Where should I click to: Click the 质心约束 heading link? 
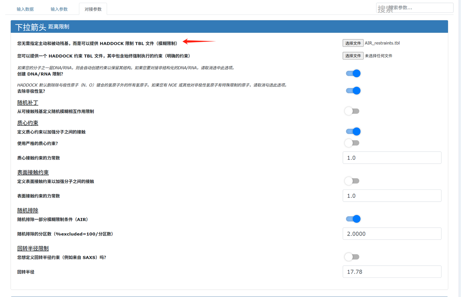pyautogui.click(x=28, y=123)
